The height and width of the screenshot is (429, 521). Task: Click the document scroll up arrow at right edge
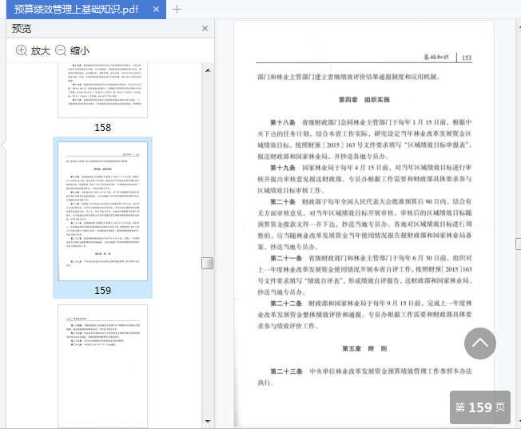point(519,26)
